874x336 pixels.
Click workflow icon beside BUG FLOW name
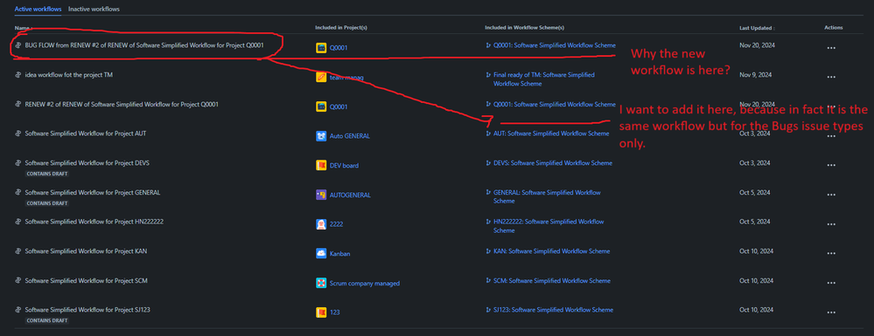pyautogui.click(x=18, y=45)
